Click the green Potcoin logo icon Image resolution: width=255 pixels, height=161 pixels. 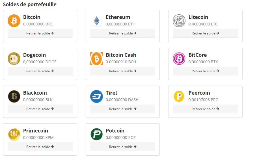point(97,134)
